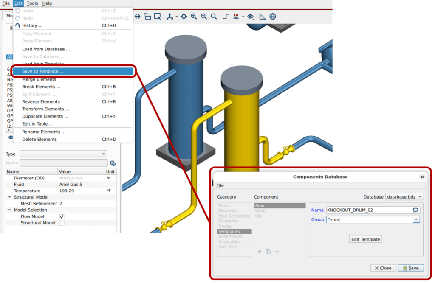435x283 pixels.
Task: Close Components Database with X button
Action: (422, 177)
